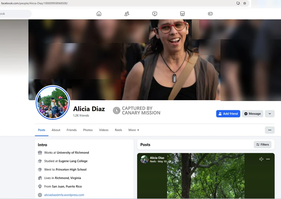Screen dimensions: 281x199
Task: Switch to the About tab
Action: [56, 130]
